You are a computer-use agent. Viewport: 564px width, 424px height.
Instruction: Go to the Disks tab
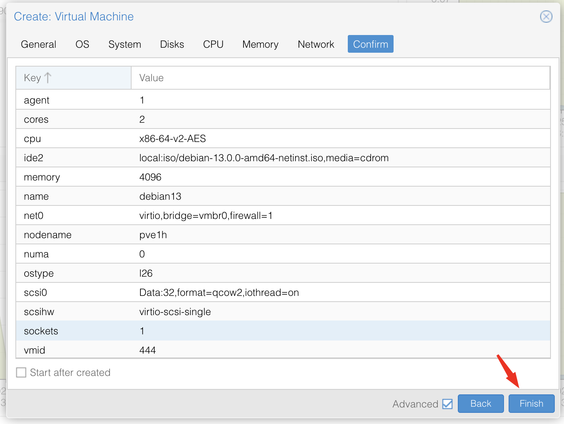(172, 44)
